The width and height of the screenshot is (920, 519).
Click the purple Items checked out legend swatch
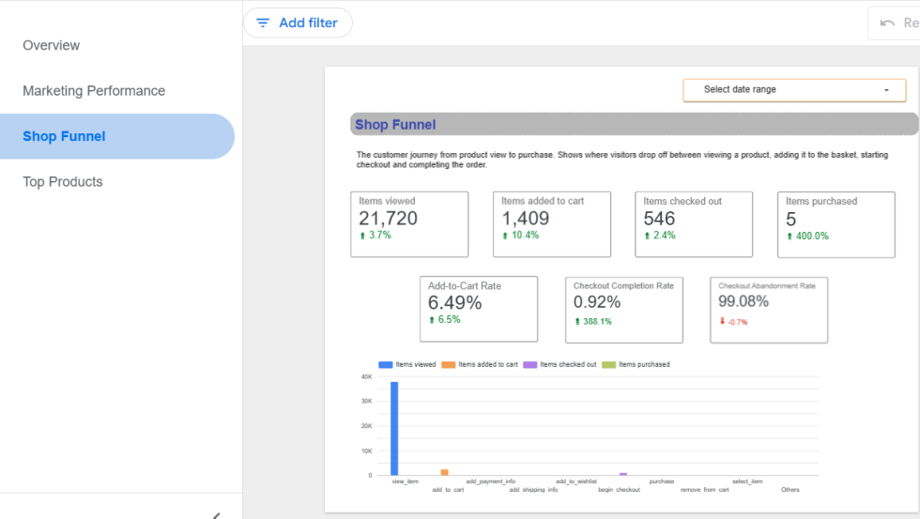tap(529, 365)
